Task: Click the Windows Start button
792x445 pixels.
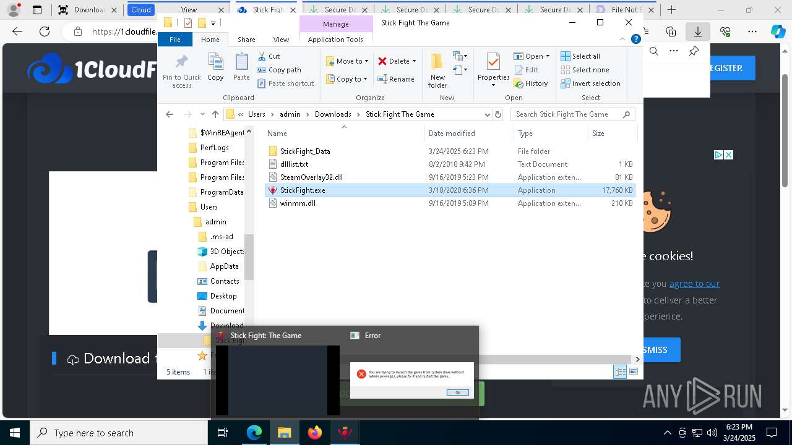Action: (15, 433)
